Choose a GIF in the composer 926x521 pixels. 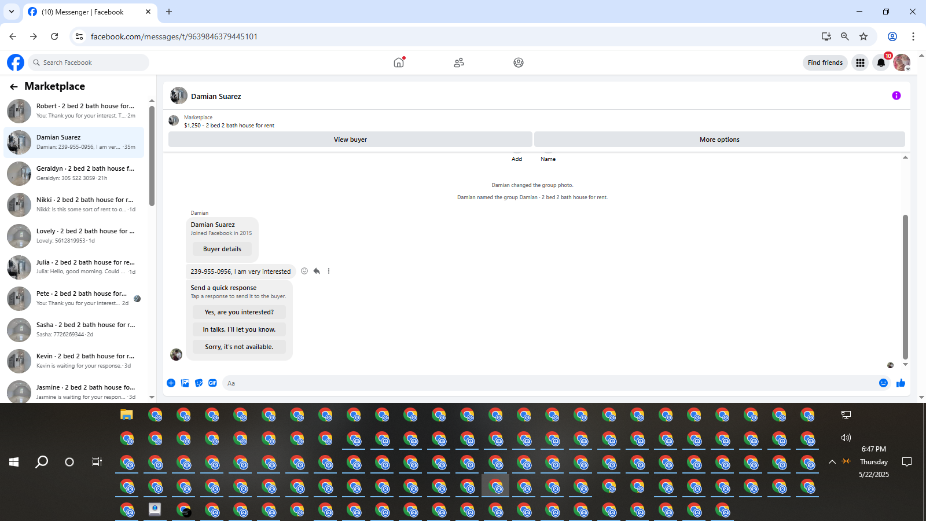coord(213,383)
